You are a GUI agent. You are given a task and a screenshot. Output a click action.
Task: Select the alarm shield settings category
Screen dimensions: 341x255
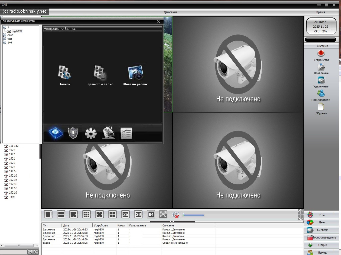tap(72, 133)
